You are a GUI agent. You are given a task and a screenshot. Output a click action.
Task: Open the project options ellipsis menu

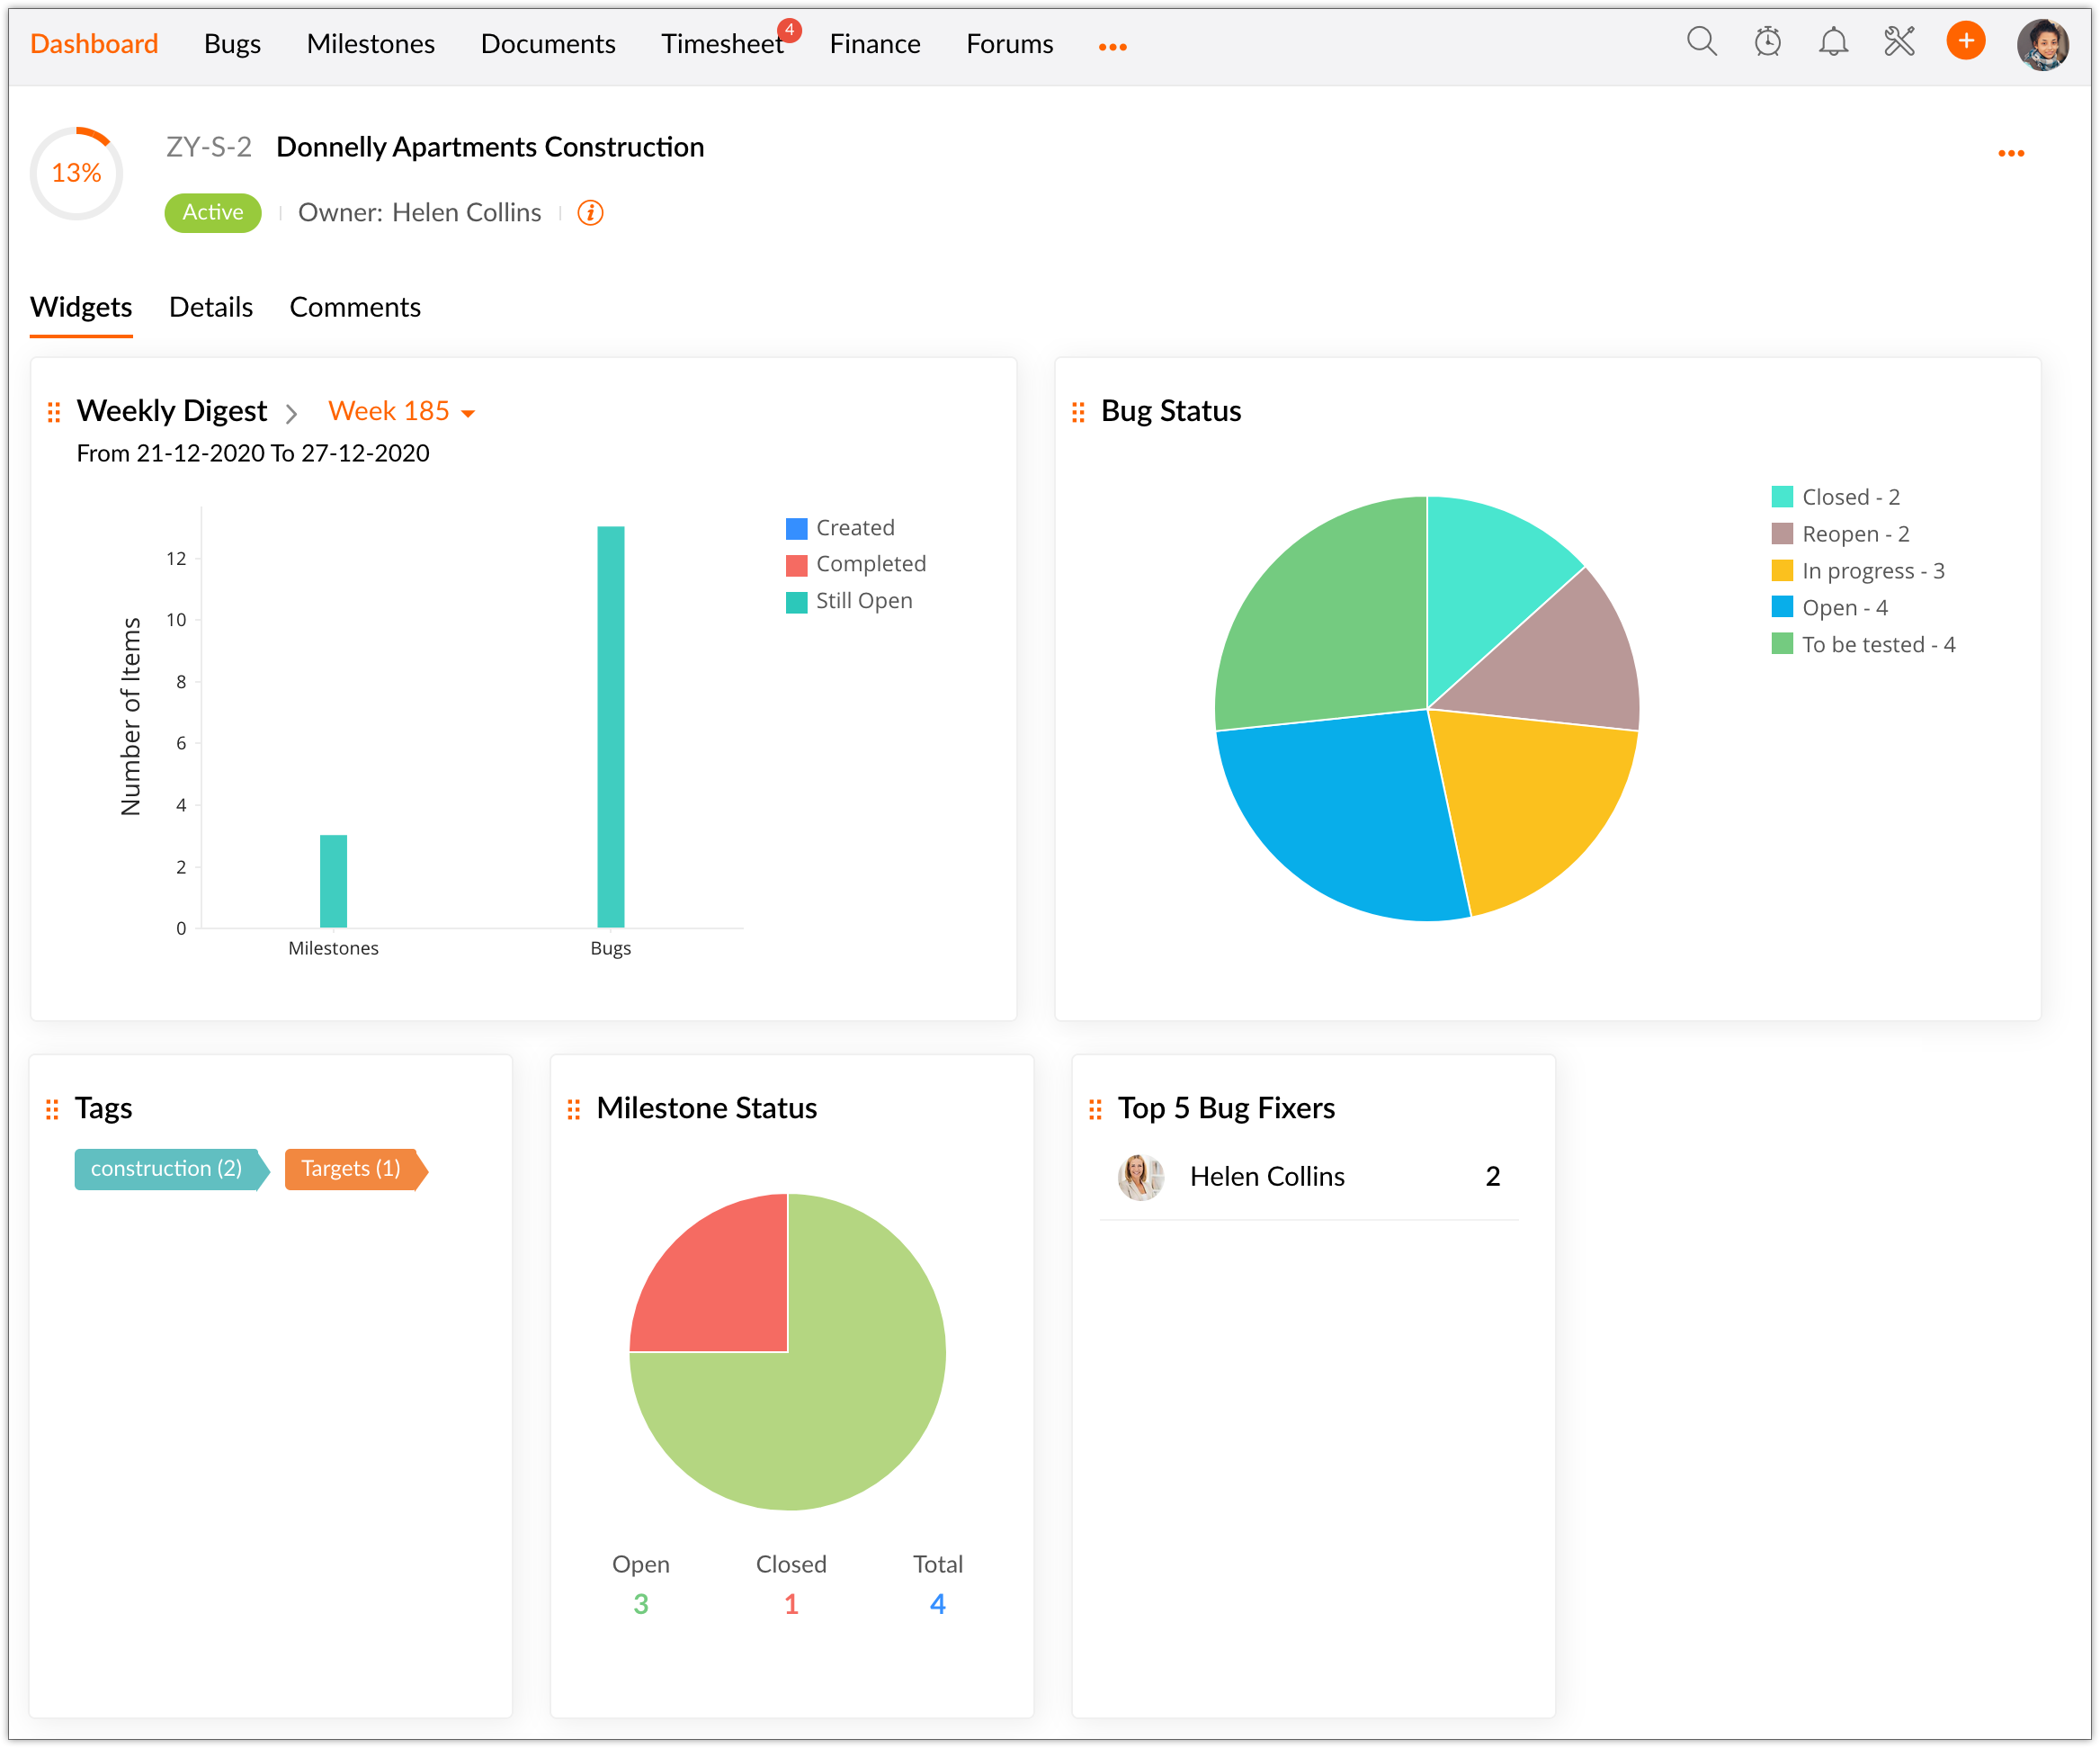(x=2010, y=153)
